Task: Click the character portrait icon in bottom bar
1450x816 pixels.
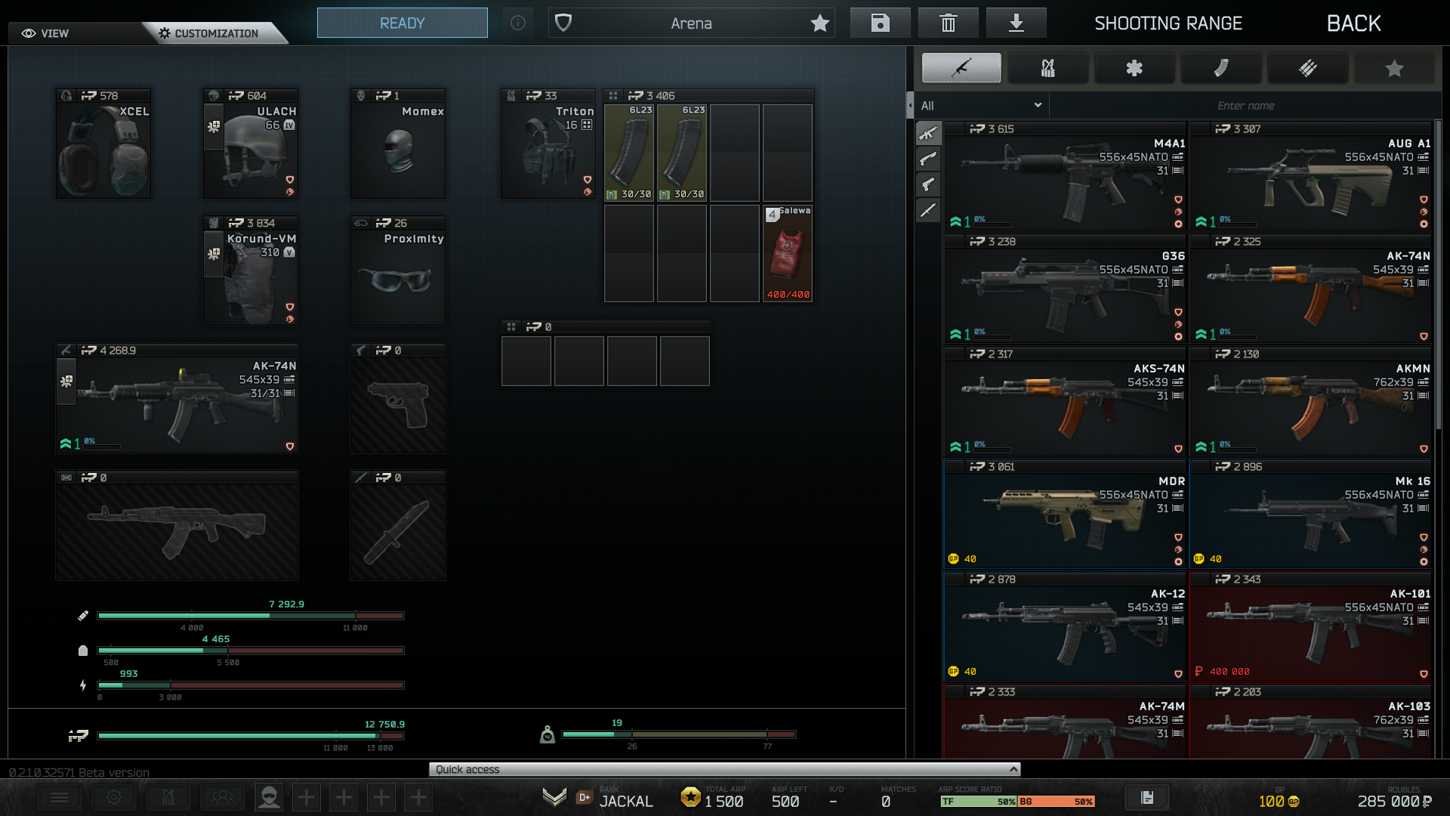Action: point(269,797)
